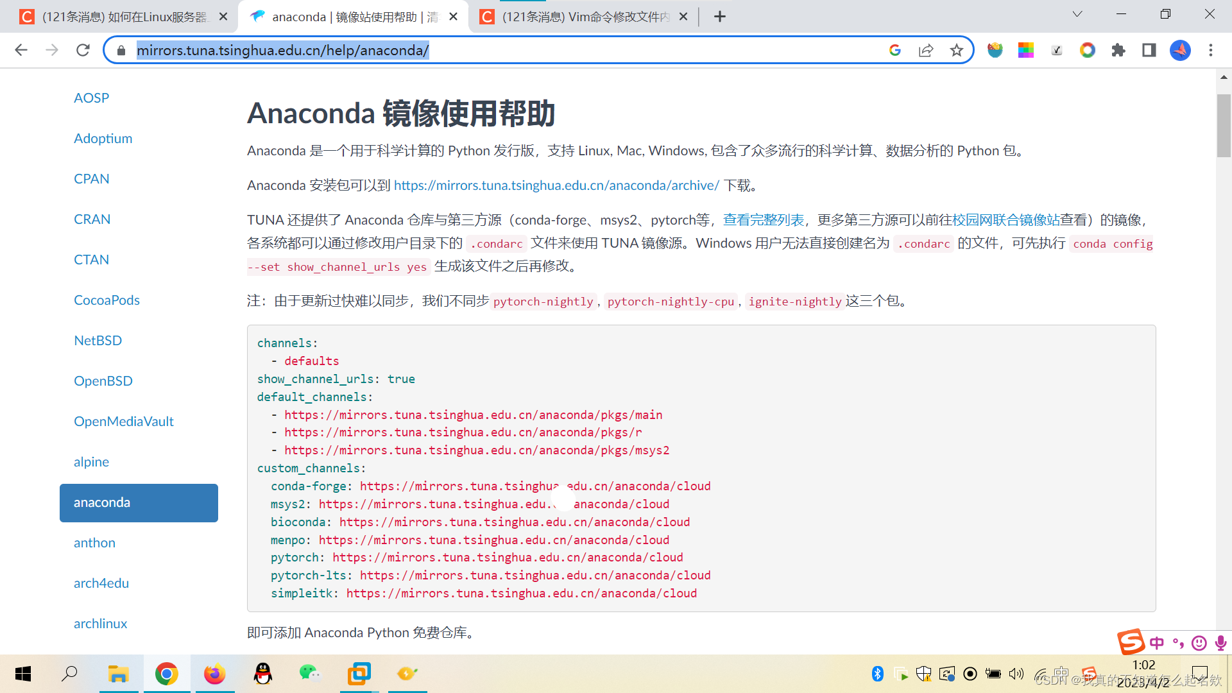
Task: Open the CRAN help entry
Action: [x=92, y=219]
